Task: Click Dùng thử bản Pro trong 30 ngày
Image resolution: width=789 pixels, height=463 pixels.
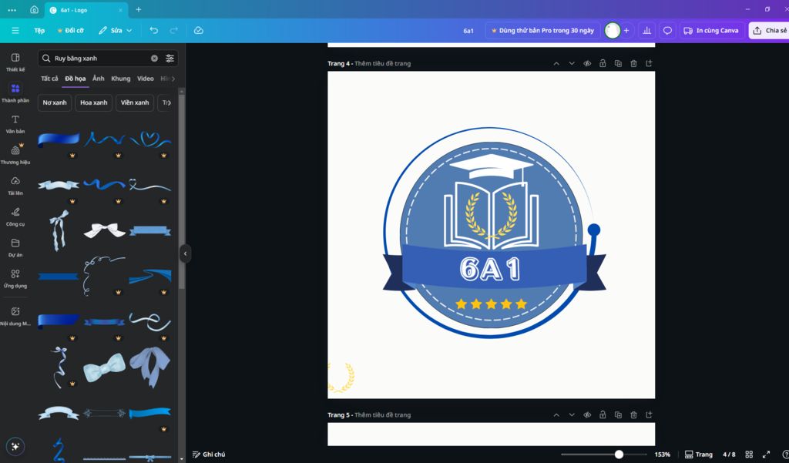Action: tap(542, 31)
